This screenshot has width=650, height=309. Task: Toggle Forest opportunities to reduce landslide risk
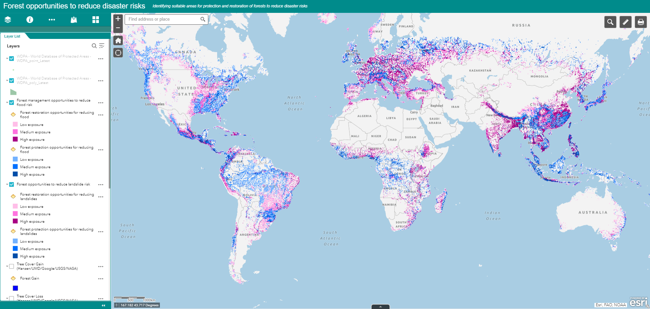[x=12, y=184]
